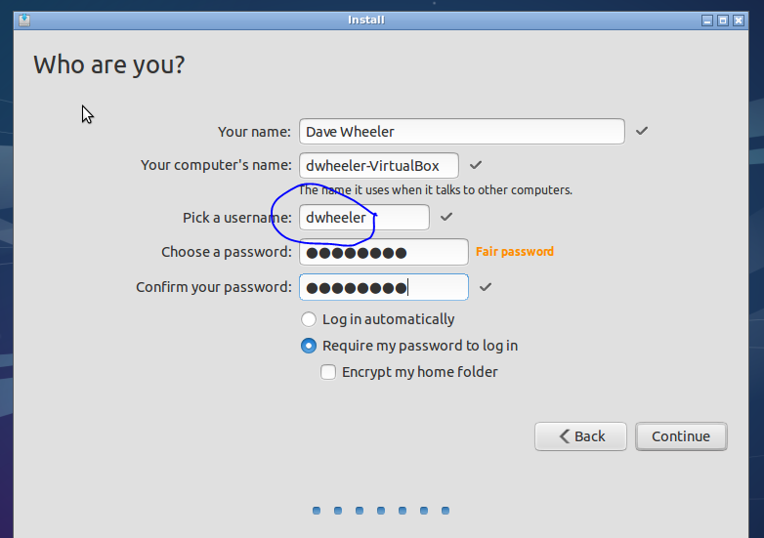Click the checkmark beside the username field

(446, 217)
